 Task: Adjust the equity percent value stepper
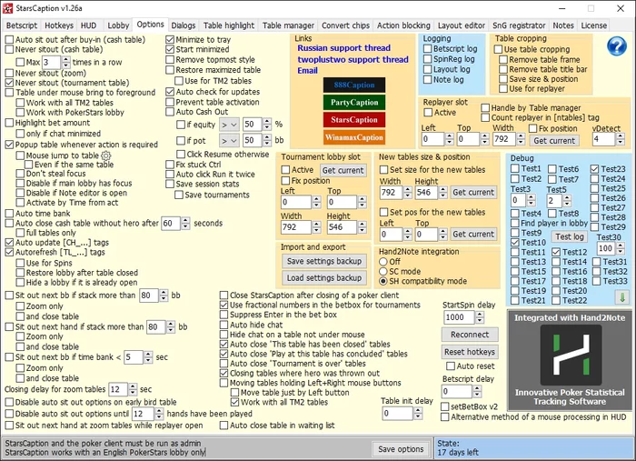point(267,125)
